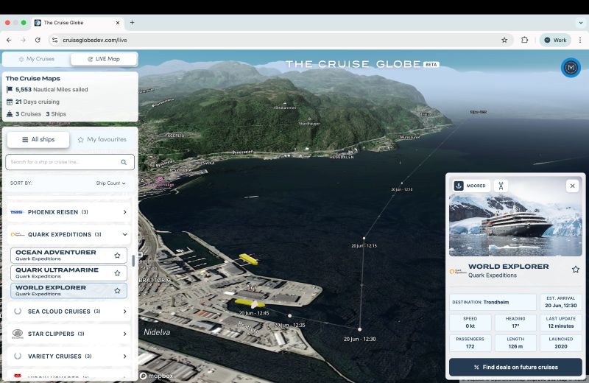Open the tab search dropdown arrow
Screen dimensions: 589x383
pyautogui.click(x=581, y=23)
